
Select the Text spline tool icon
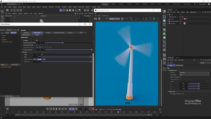164,24
